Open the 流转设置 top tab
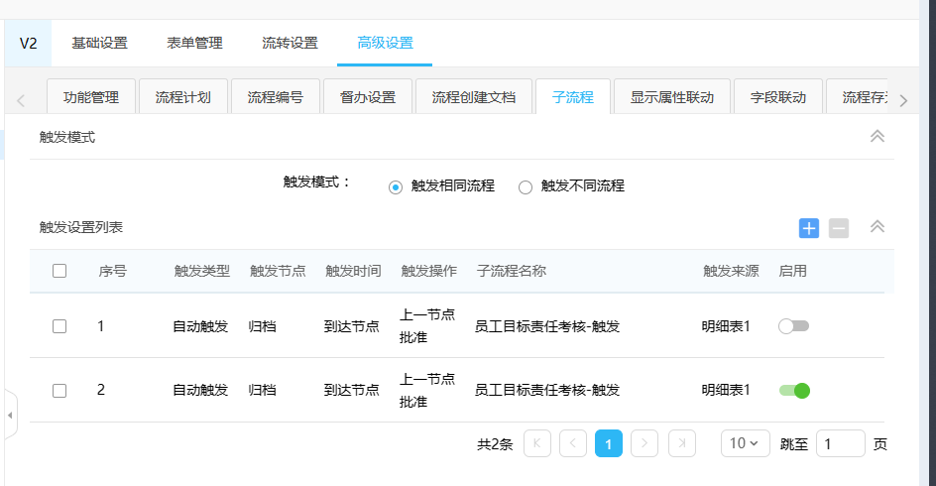 (x=290, y=43)
